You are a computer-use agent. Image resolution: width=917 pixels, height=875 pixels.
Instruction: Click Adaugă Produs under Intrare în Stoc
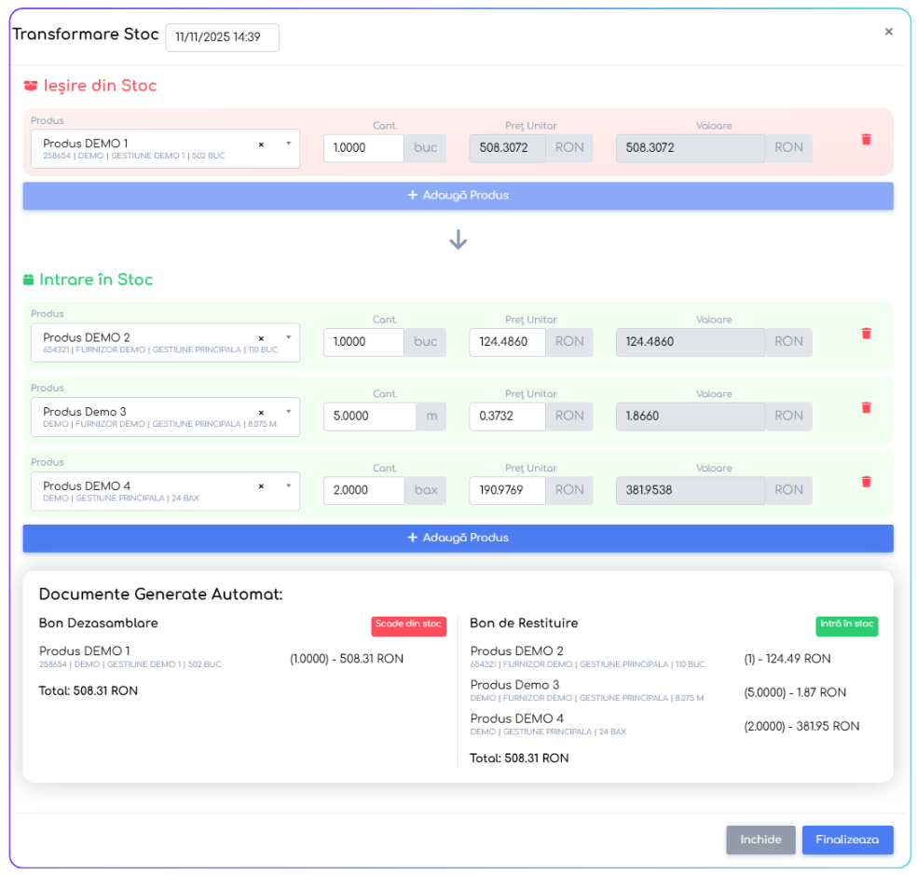click(x=458, y=538)
